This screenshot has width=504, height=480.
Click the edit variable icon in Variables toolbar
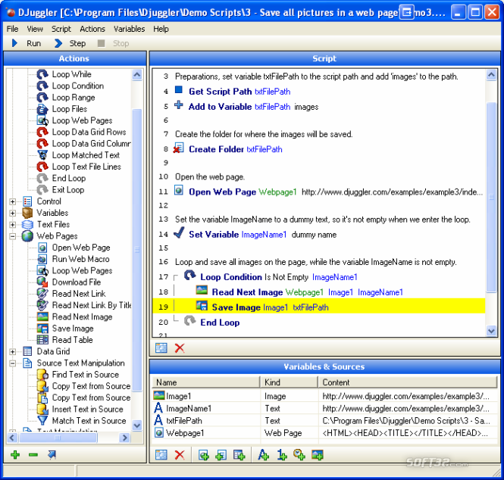pos(161,454)
